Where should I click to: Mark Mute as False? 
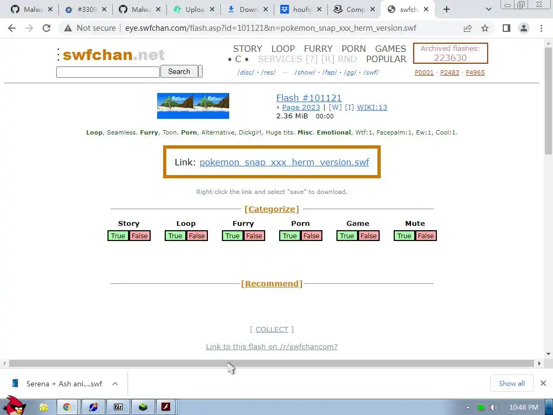426,236
